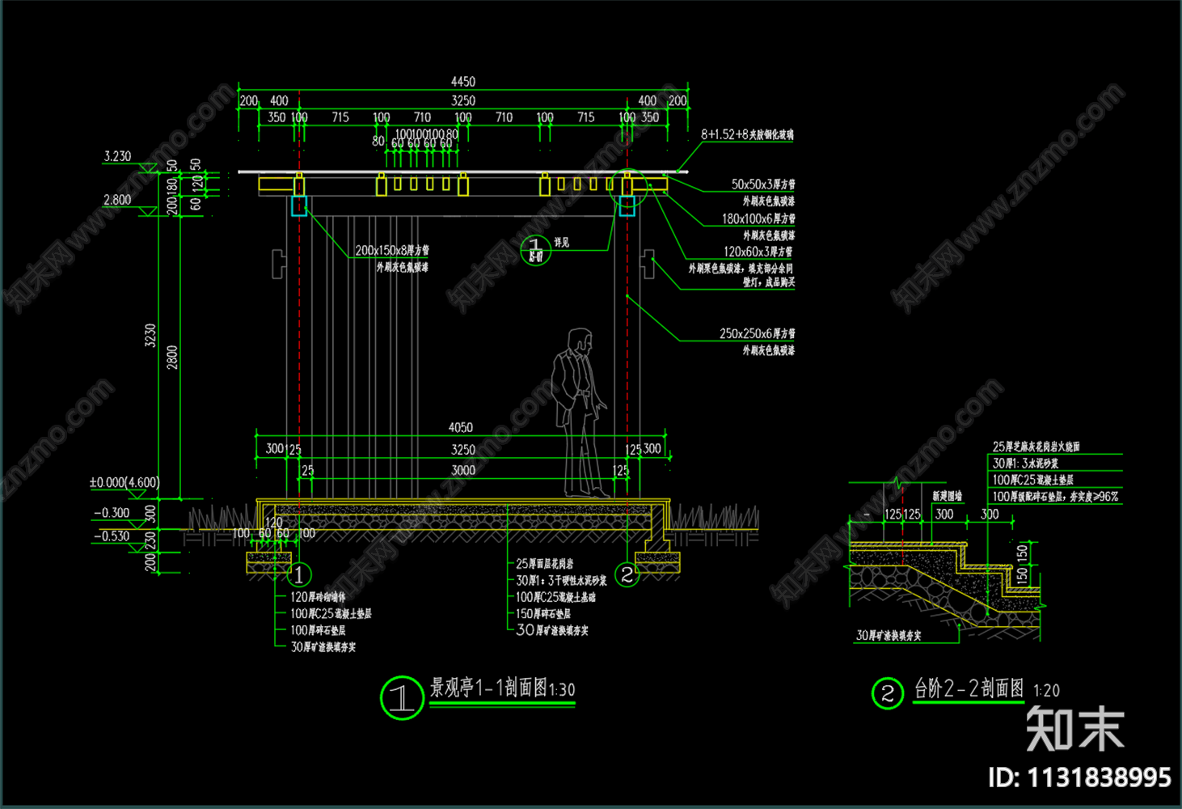
Task: Click the standing human scale figure
Action: [x=580, y=413]
